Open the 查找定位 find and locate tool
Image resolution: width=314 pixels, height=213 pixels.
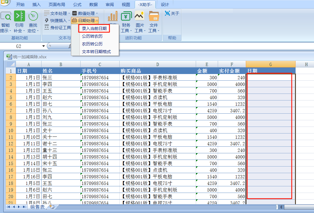point(33,22)
